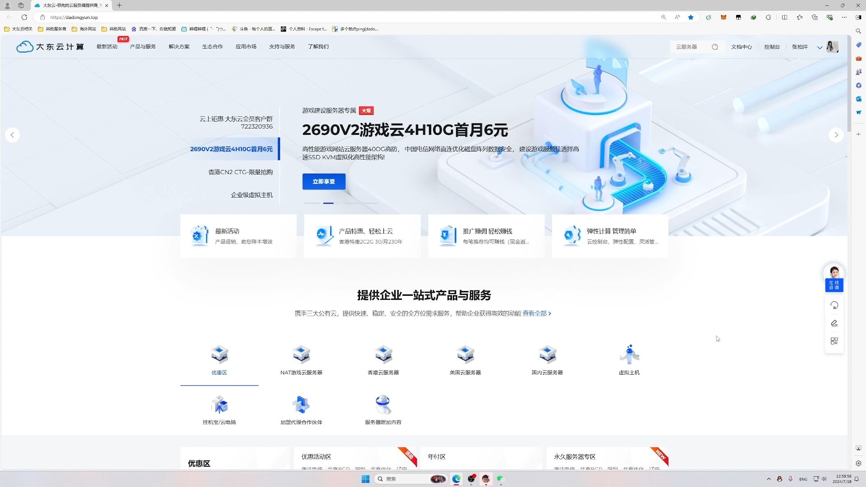Click the 立即享受 button
The height and width of the screenshot is (487, 866).
(324, 182)
